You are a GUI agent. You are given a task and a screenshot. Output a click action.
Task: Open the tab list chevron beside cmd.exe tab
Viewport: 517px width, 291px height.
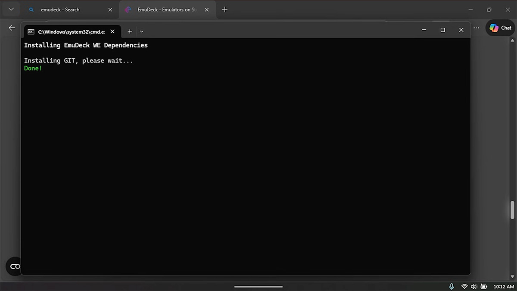tap(141, 31)
